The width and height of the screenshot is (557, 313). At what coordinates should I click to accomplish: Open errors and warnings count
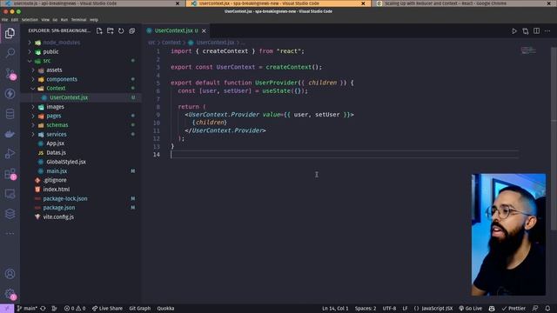75,309
